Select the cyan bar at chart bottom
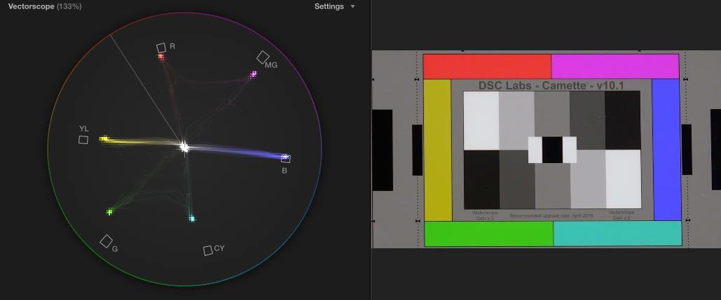721x300 pixels. [617, 234]
